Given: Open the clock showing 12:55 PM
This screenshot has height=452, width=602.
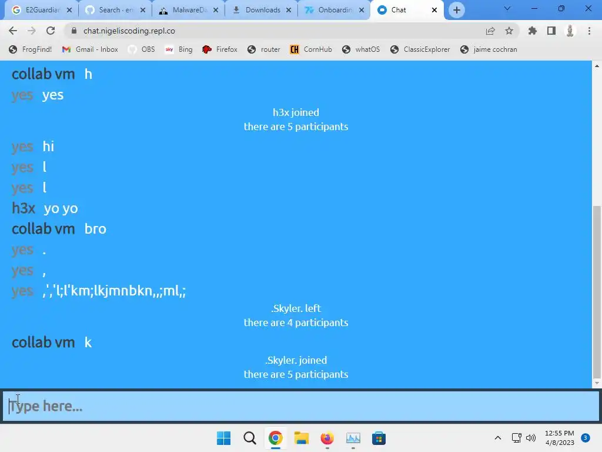Looking at the screenshot, I should click(560, 438).
